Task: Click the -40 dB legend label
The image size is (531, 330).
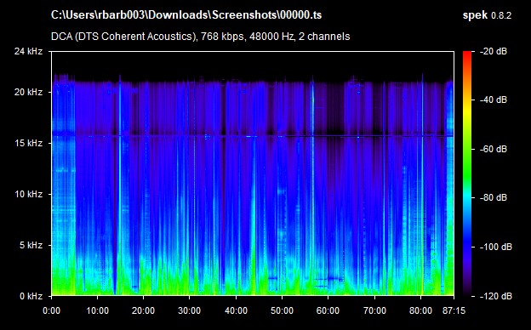Action: pyautogui.click(x=494, y=100)
